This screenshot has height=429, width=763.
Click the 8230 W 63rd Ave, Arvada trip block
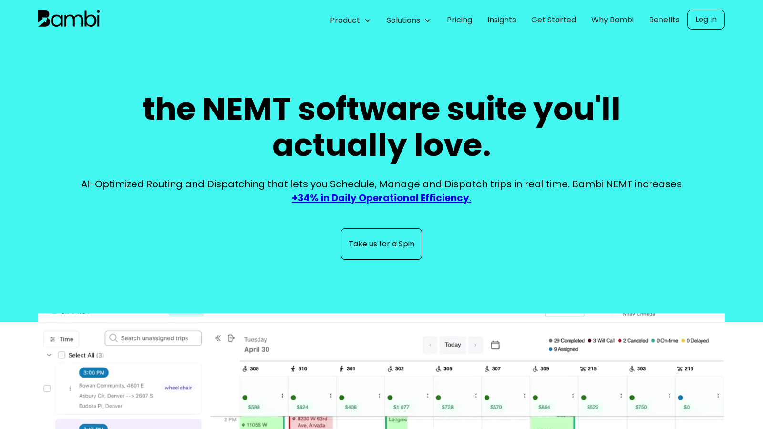point(312,422)
